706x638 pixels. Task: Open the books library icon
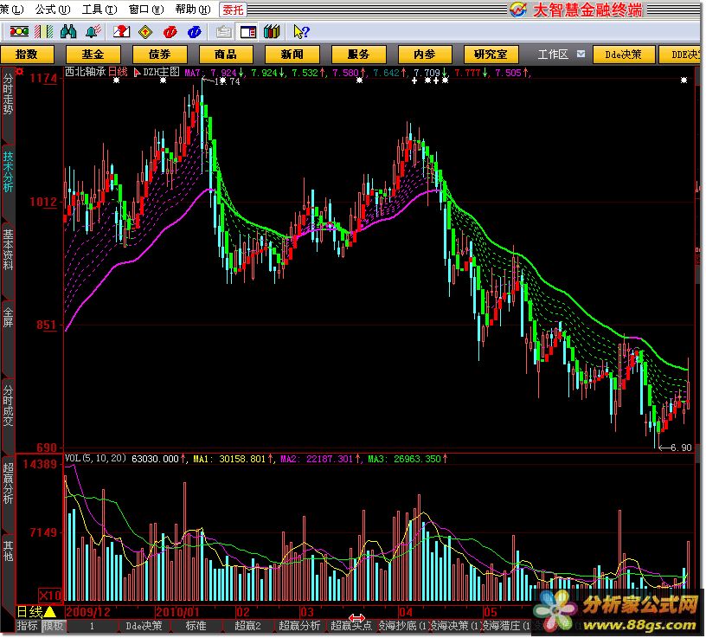pos(272,32)
